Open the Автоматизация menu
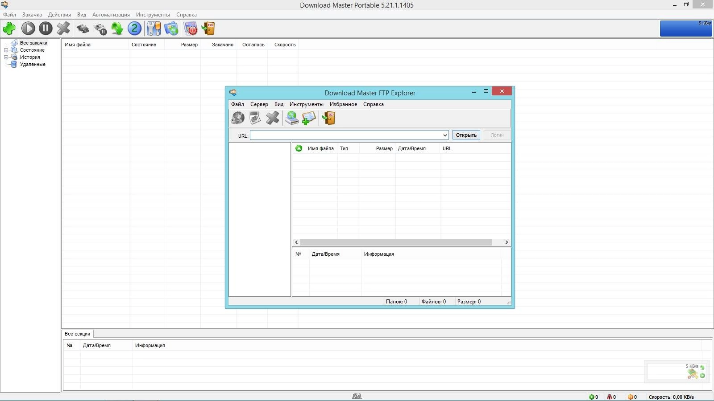This screenshot has height=401, width=714. point(111,15)
